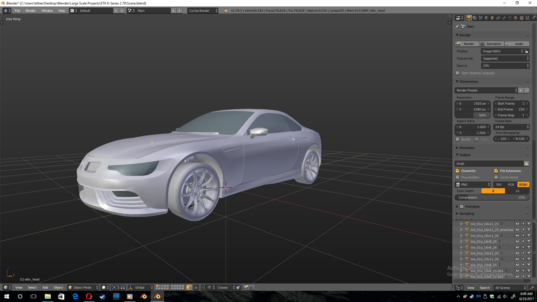Uncheck the Overwrite option
This screenshot has height=302, width=537.
pos(458,171)
